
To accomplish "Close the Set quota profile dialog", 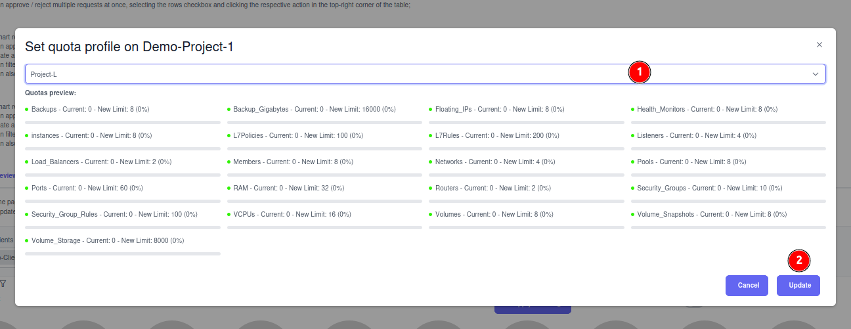I will click(819, 45).
